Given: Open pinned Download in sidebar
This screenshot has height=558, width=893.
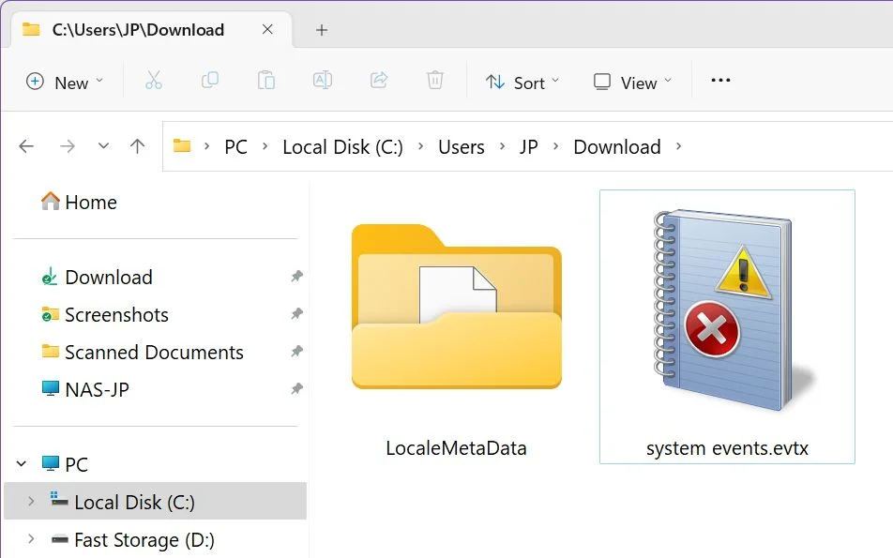Looking at the screenshot, I should point(97,278).
